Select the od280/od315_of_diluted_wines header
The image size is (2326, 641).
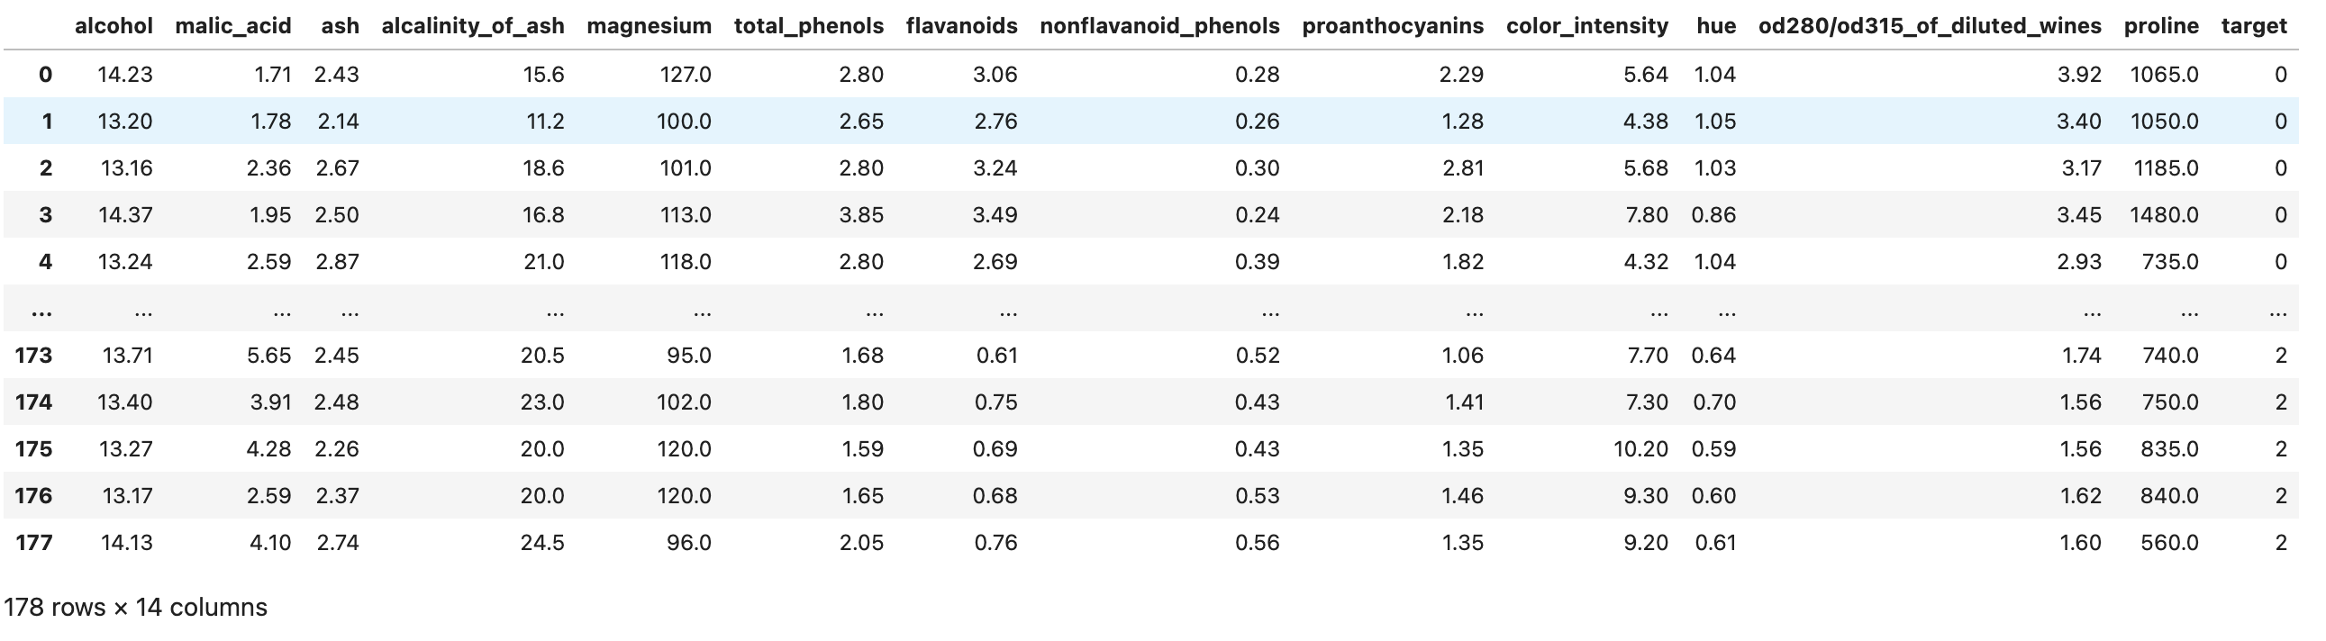[1930, 26]
